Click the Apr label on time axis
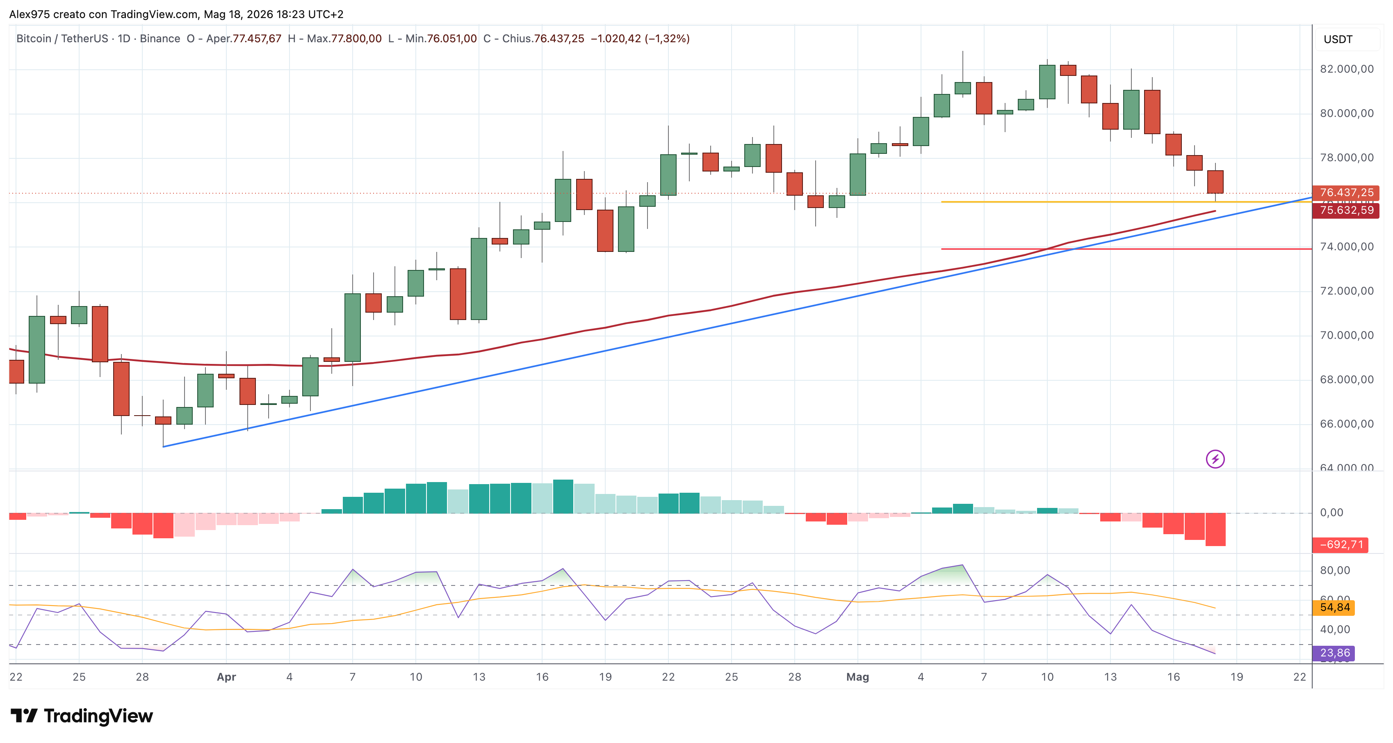The height and width of the screenshot is (743, 1393). pos(226,677)
